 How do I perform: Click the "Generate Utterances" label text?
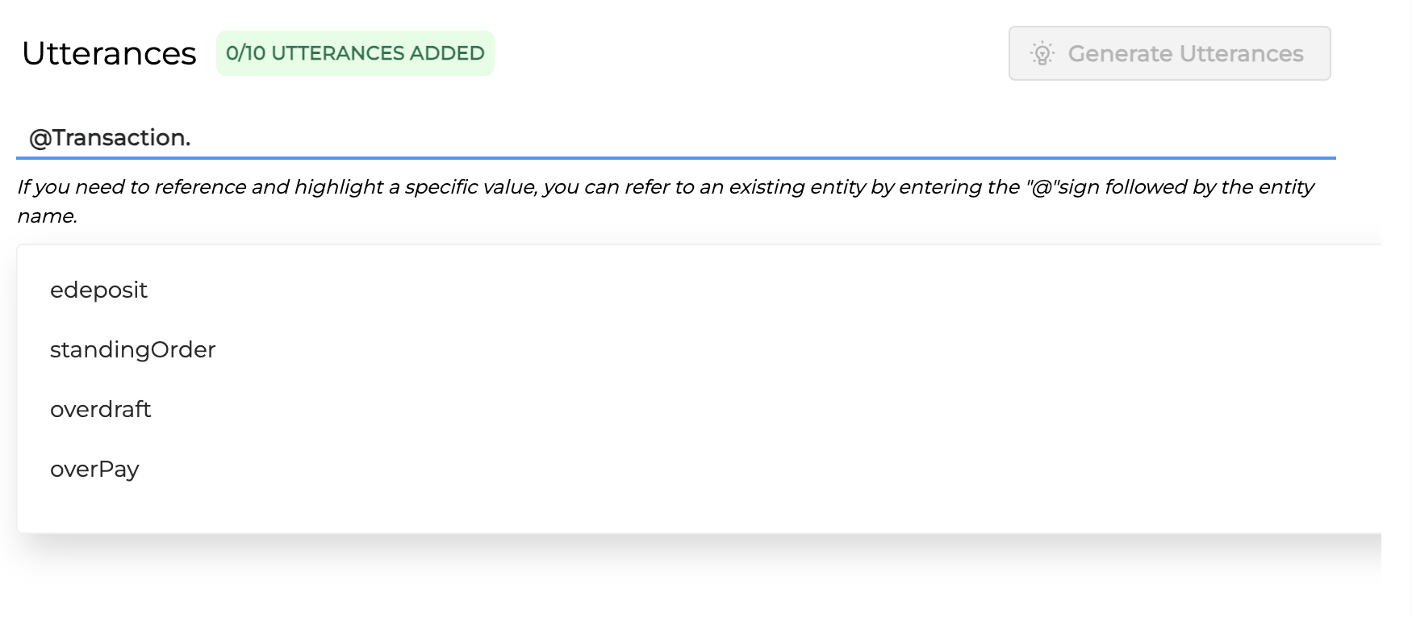click(1185, 54)
